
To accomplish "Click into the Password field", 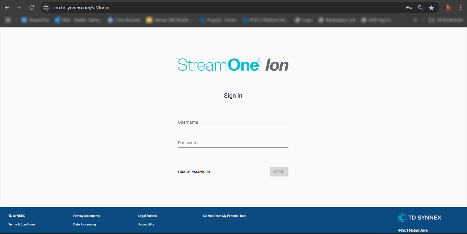I will click(233, 143).
